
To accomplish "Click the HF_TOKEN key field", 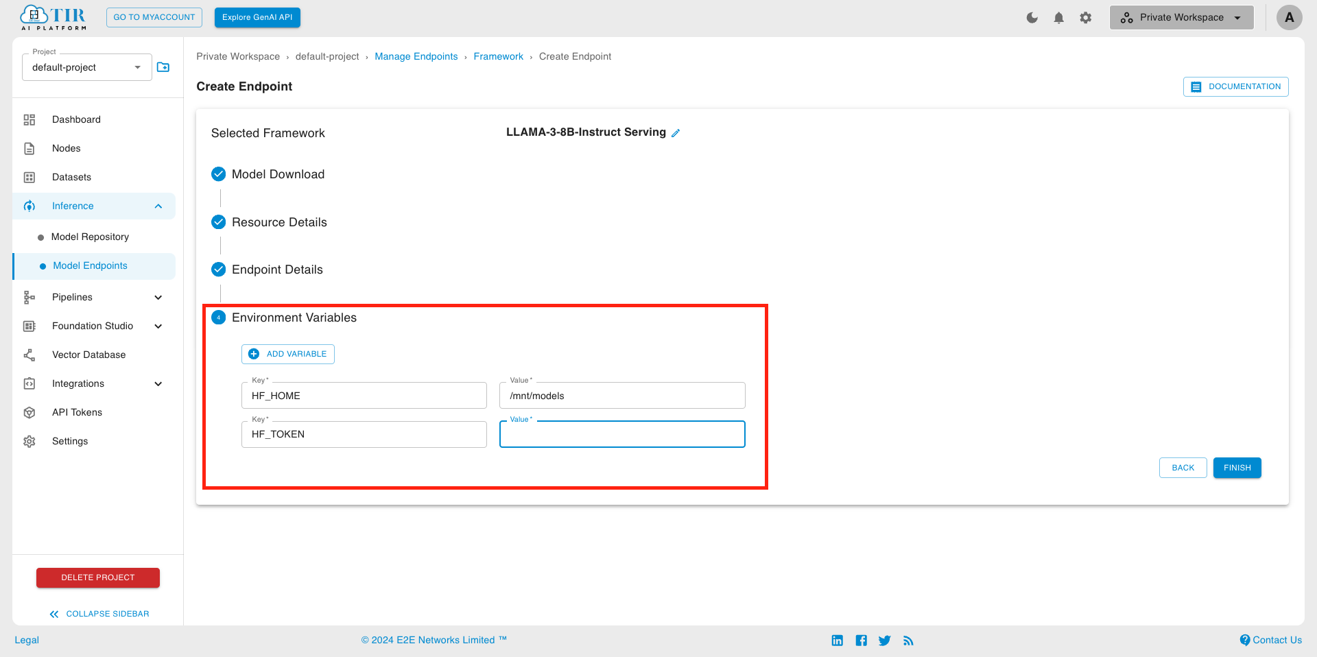I will 364,435.
